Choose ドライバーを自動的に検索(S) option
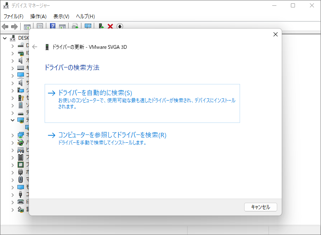 point(142,103)
